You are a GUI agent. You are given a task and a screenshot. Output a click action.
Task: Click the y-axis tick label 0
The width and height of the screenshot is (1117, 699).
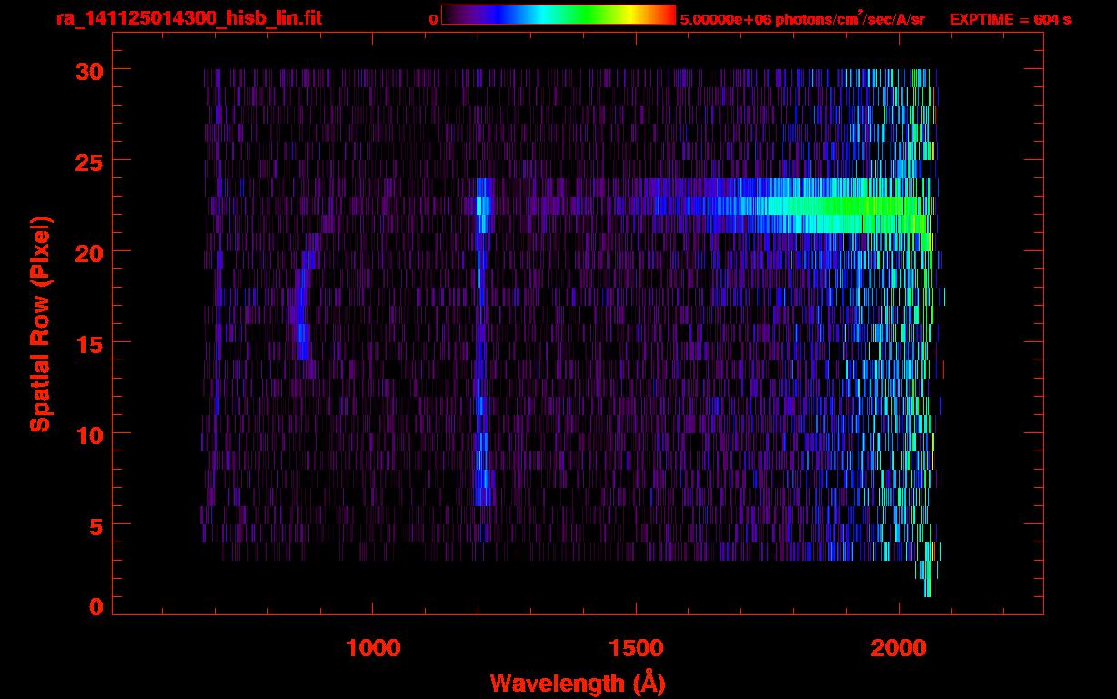click(x=95, y=606)
